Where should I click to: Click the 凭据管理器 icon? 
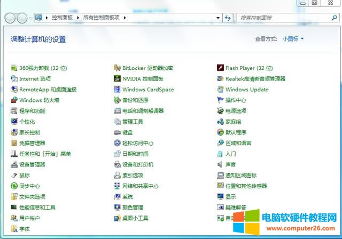(x=14, y=143)
